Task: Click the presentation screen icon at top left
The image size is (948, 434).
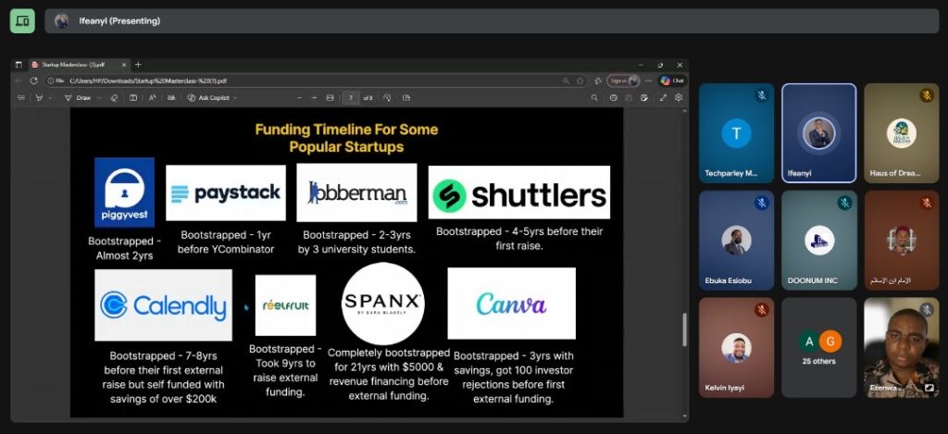Action: (22, 20)
